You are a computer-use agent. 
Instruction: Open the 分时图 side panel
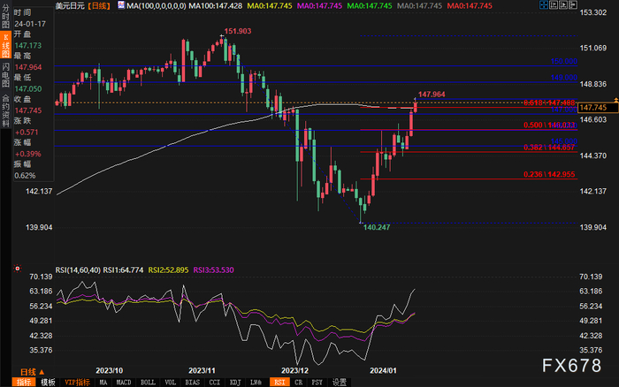(5, 16)
